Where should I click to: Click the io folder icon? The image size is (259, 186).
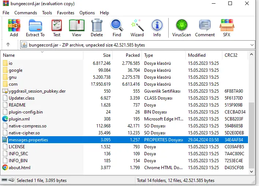pos(5,63)
